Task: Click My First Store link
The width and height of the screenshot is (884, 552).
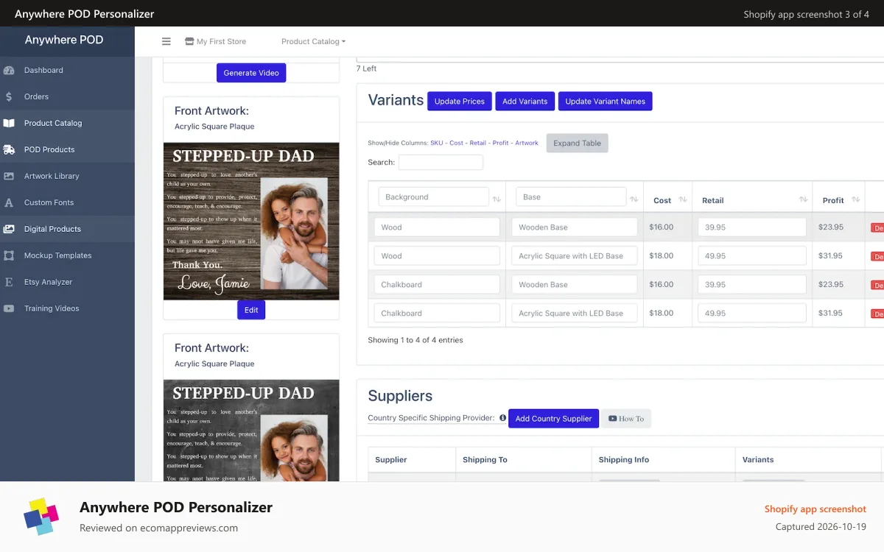Action: [x=221, y=42]
